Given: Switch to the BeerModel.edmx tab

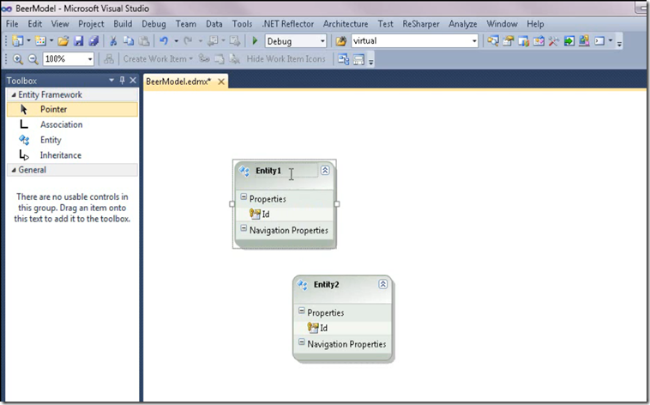Looking at the screenshot, I should [178, 82].
